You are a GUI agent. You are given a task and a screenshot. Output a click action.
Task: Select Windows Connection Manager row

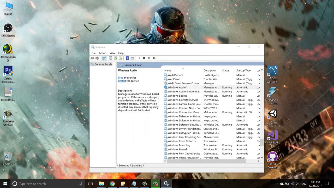click(x=212, y=112)
